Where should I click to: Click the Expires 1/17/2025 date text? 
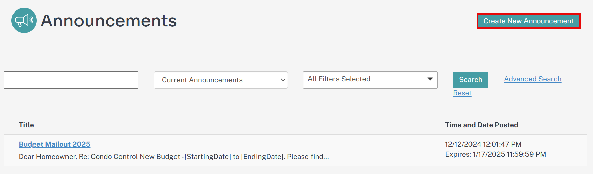[x=495, y=154]
